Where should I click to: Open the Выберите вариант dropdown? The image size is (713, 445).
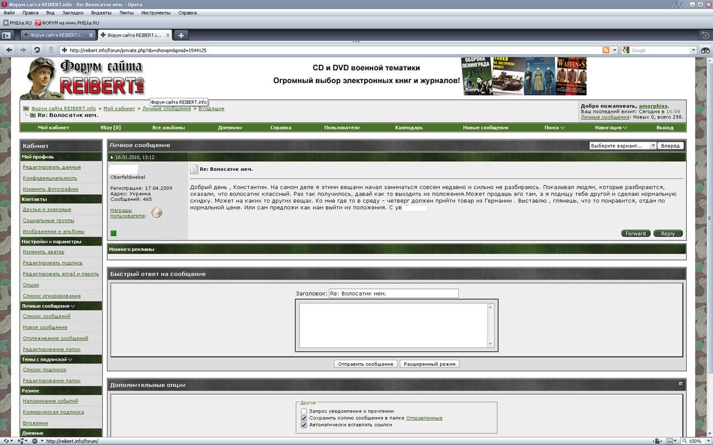[623, 145]
